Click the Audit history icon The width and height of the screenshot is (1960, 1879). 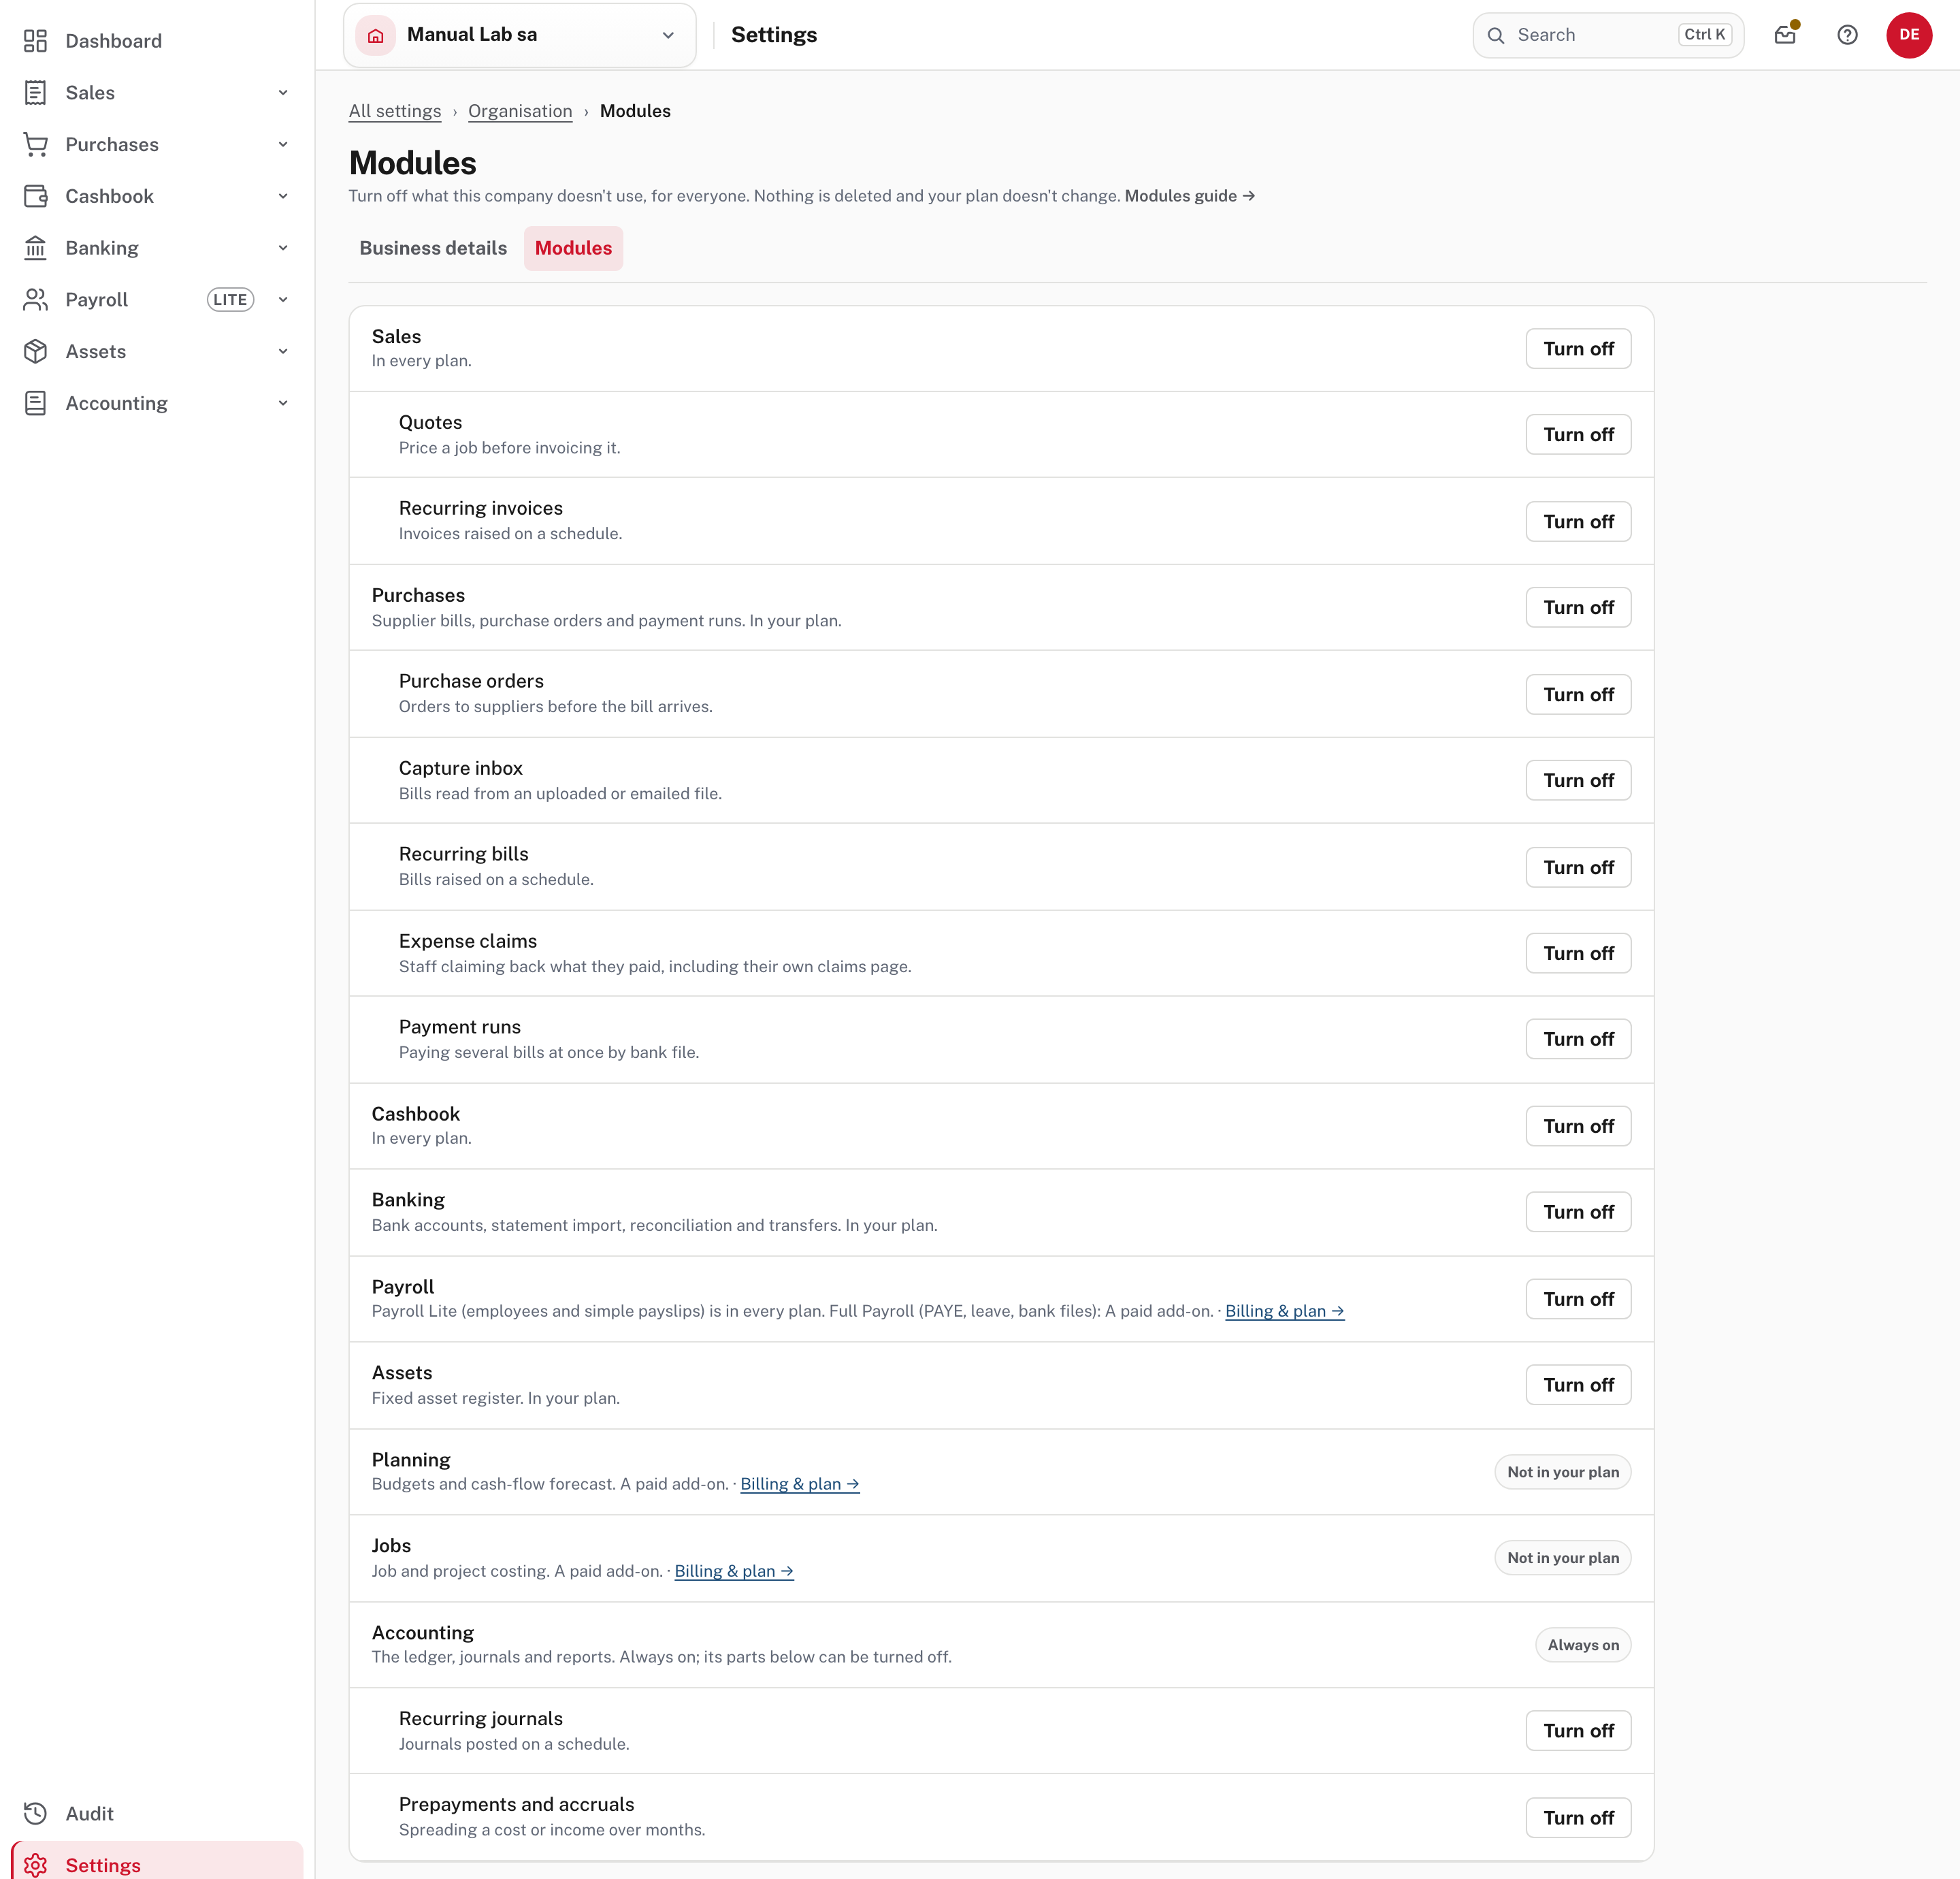point(35,1814)
